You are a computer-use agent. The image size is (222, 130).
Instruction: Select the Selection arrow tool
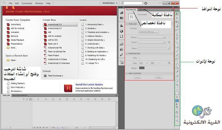(x=177, y=14)
